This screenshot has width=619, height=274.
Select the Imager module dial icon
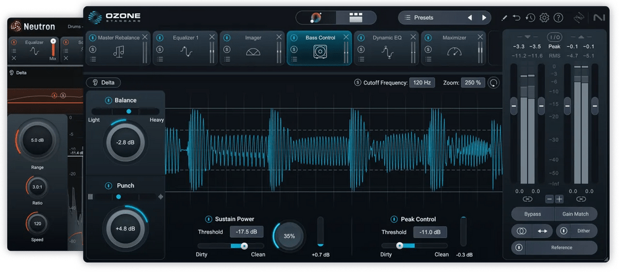253,52
